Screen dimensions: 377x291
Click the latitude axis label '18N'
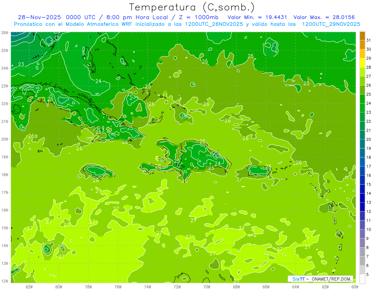[4, 175]
